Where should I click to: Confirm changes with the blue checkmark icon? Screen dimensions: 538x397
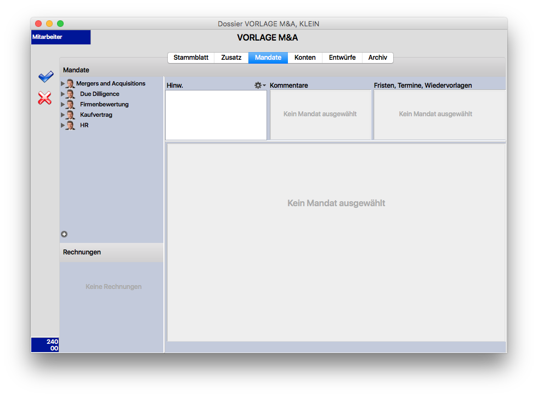pyautogui.click(x=46, y=76)
